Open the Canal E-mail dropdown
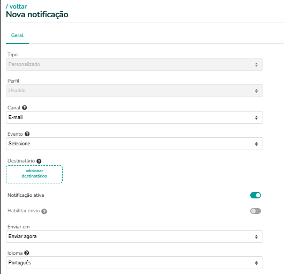Image resolution: width=284 pixels, height=274 pixels. click(134, 117)
